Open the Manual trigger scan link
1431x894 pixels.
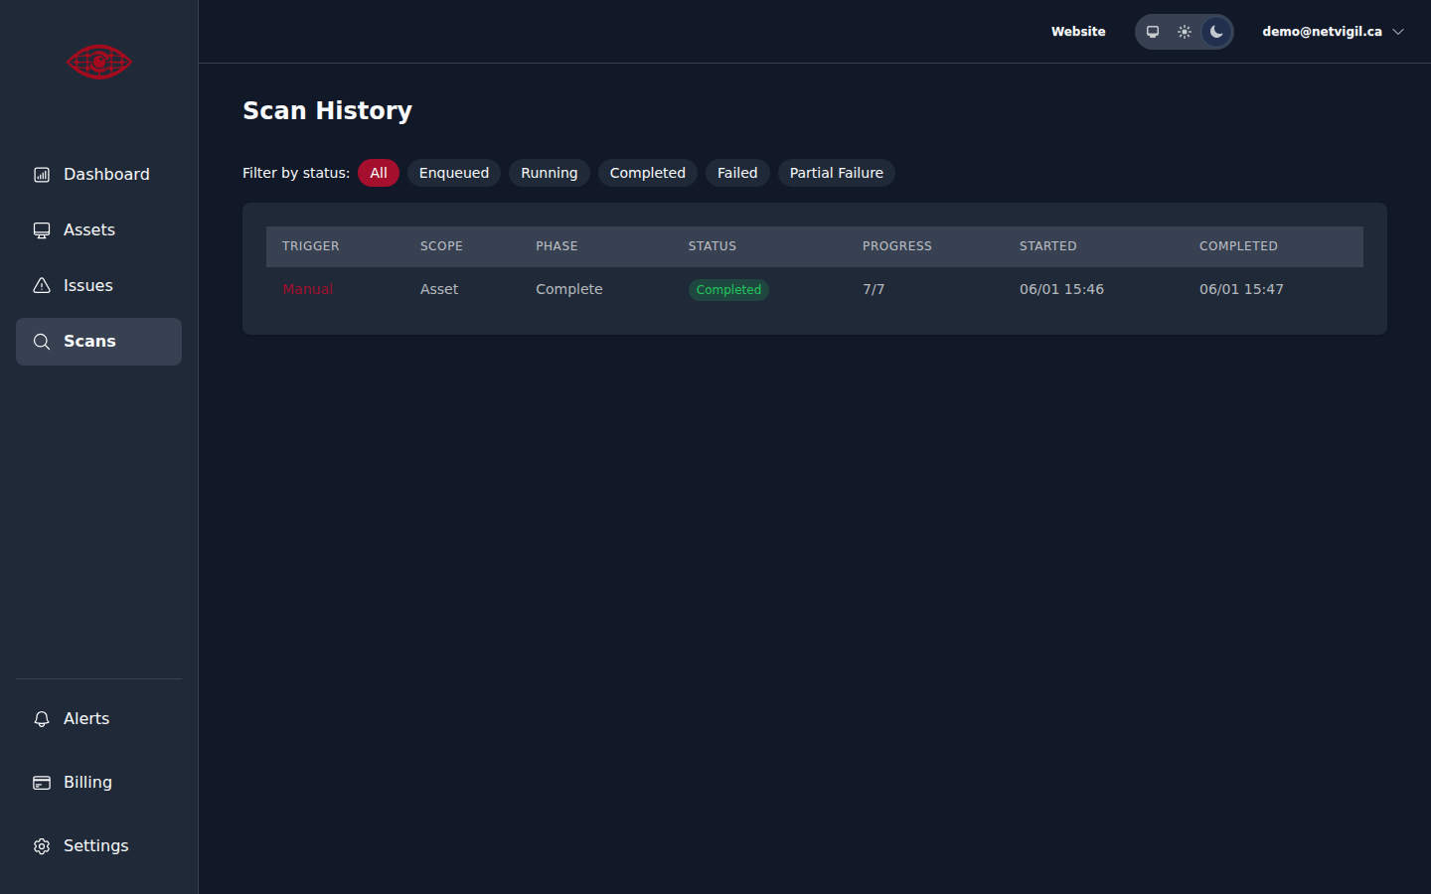point(308,289)
